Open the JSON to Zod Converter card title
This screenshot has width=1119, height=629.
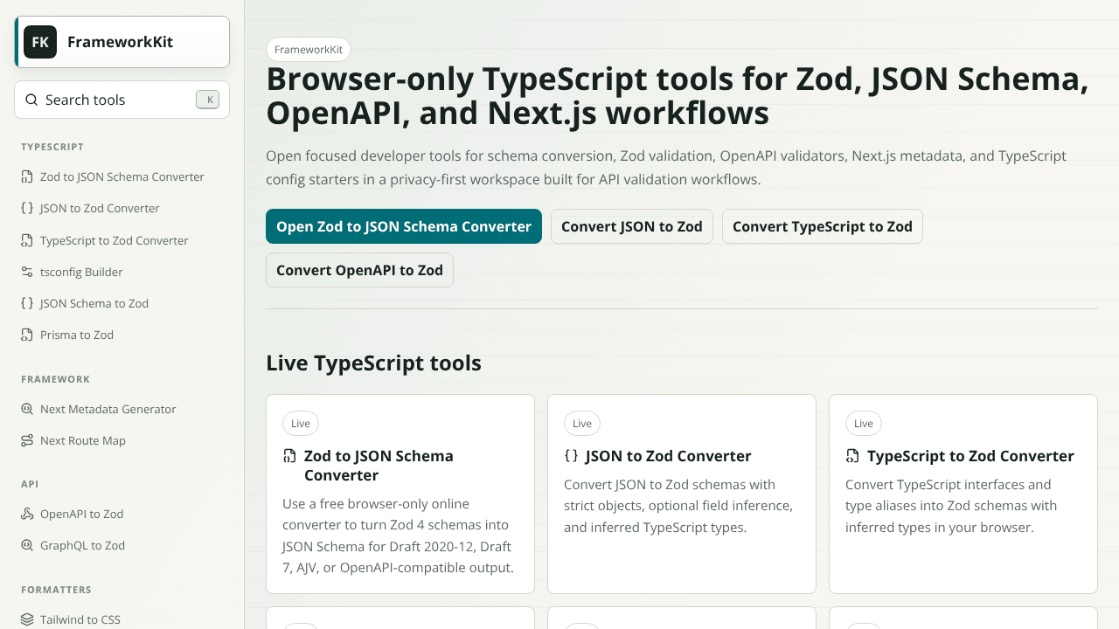click(x=668, y=456)
